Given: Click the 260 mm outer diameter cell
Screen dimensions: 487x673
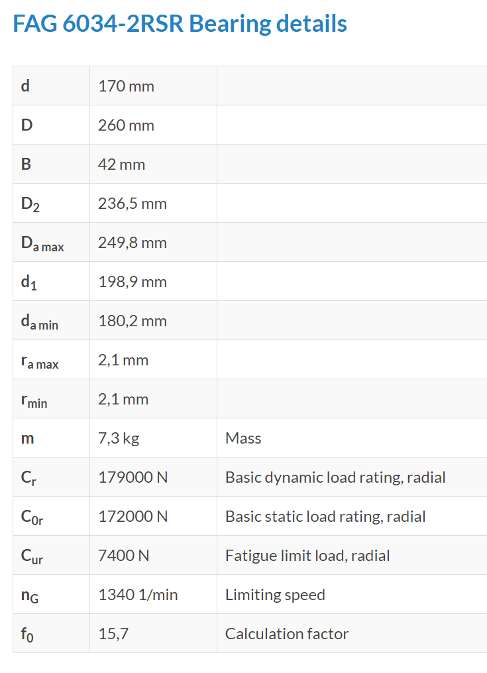Looking at the screenshot, I should [x=126, y=125].
